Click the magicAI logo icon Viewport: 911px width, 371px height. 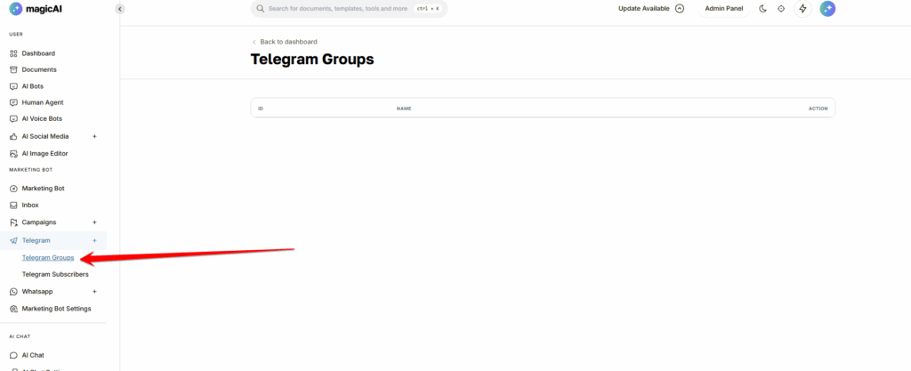pyautogui.click(x=16, y=9)
